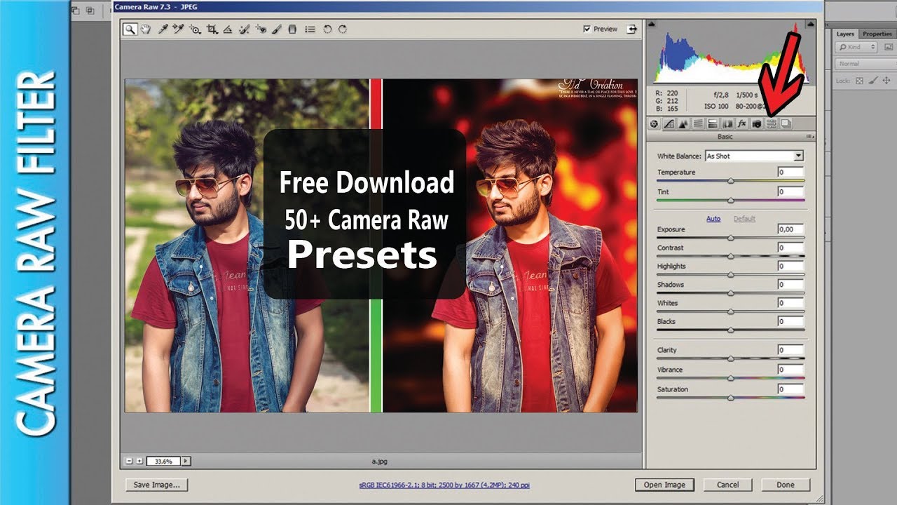Click the Auto link

coord(713,219)
